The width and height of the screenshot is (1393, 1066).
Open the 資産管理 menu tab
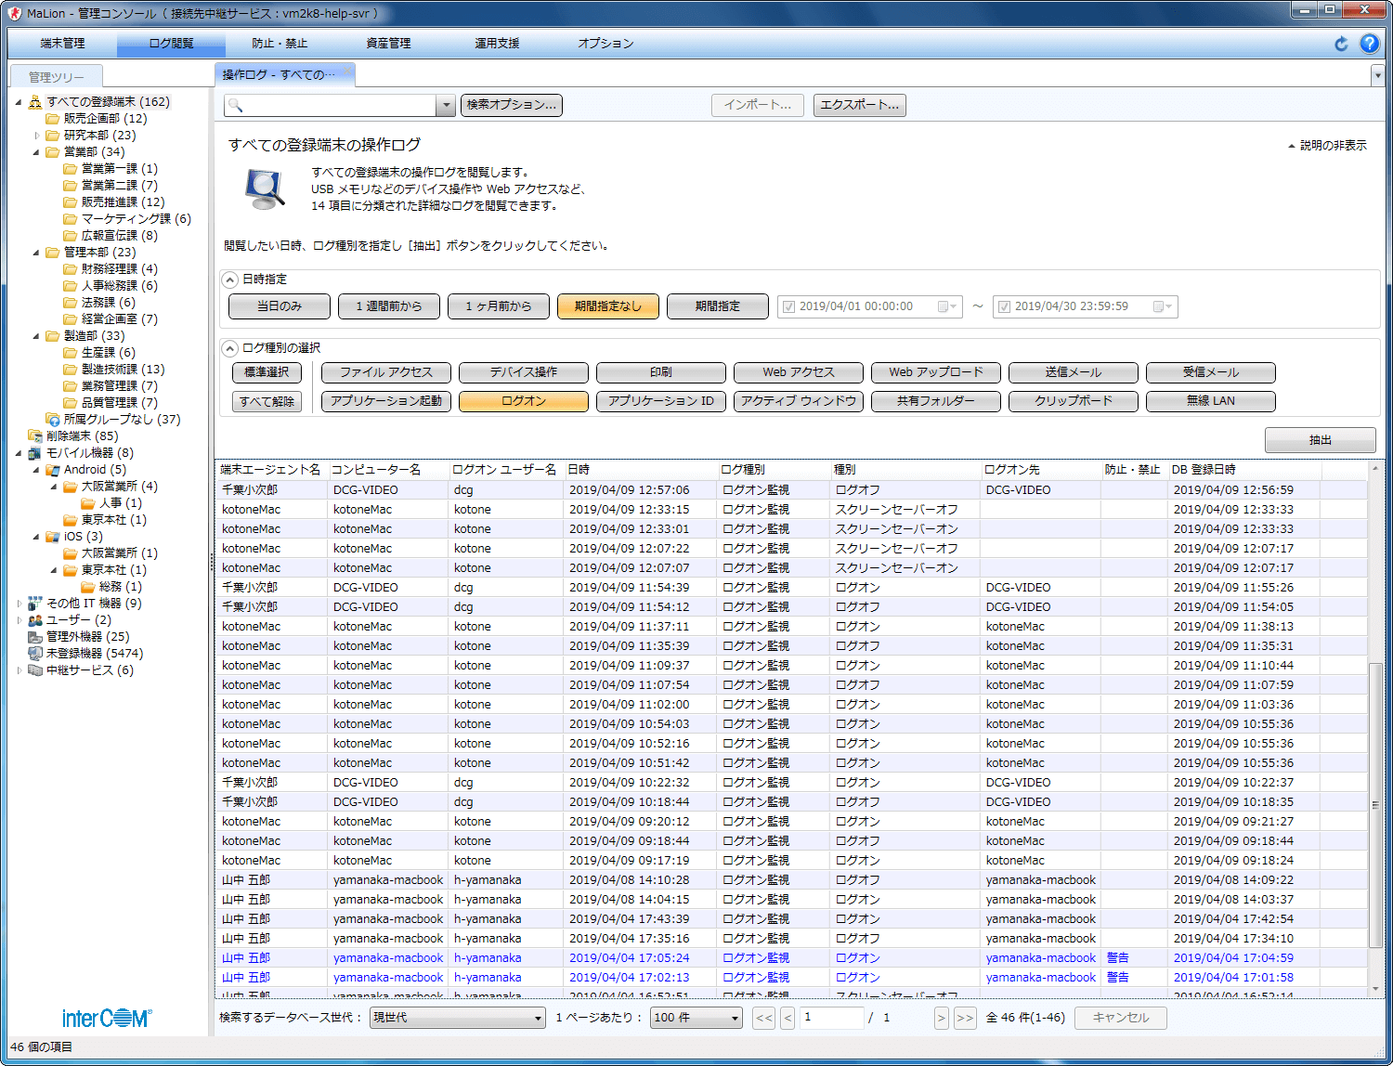point(388,44)
